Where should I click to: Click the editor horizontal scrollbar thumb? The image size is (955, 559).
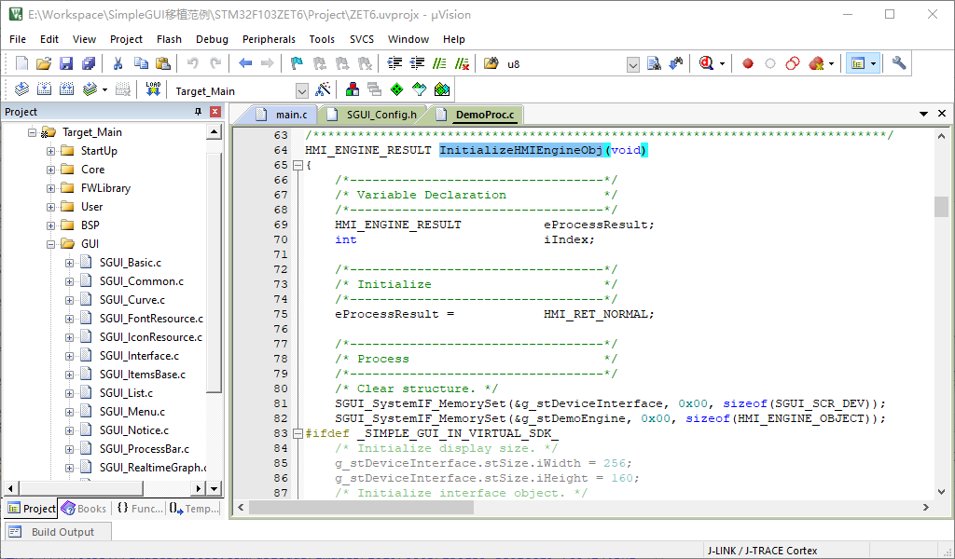point(361,507)
